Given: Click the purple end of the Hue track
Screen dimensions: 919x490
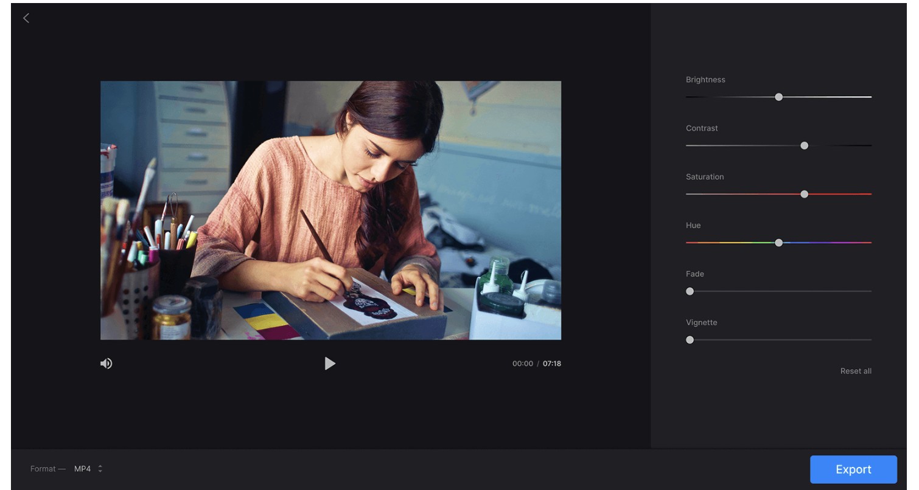Looking at the screenshot, I should (868, 243).
